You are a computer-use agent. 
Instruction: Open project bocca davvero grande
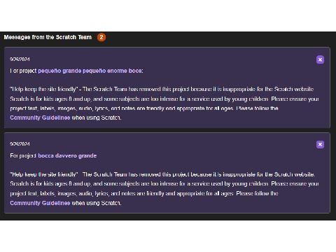[67, 155]
